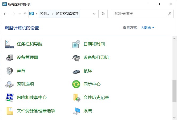The width and height of the screenshot is (177, 120).
Task: Open the recent locations dropdown arrow
Action: tap(19, 14)
